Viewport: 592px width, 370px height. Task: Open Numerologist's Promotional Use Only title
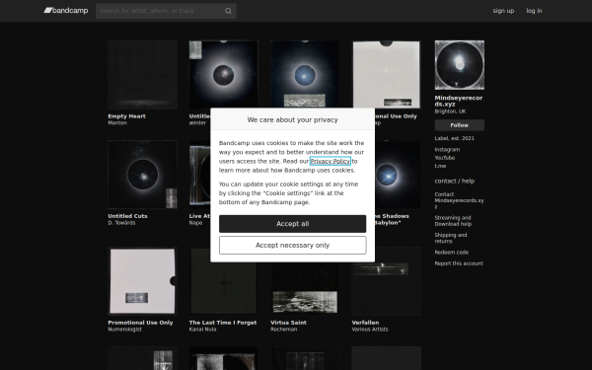[140, 323]
